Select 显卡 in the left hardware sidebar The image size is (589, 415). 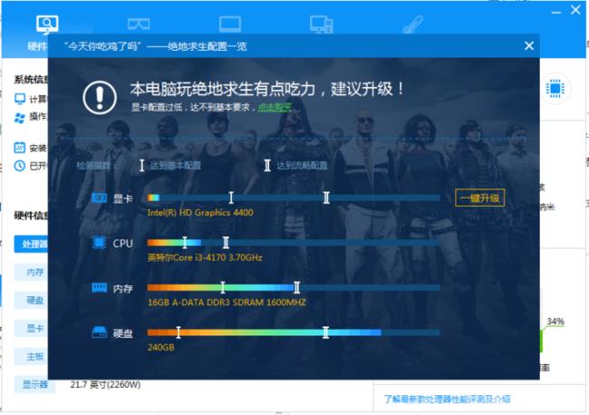(32, 329)
